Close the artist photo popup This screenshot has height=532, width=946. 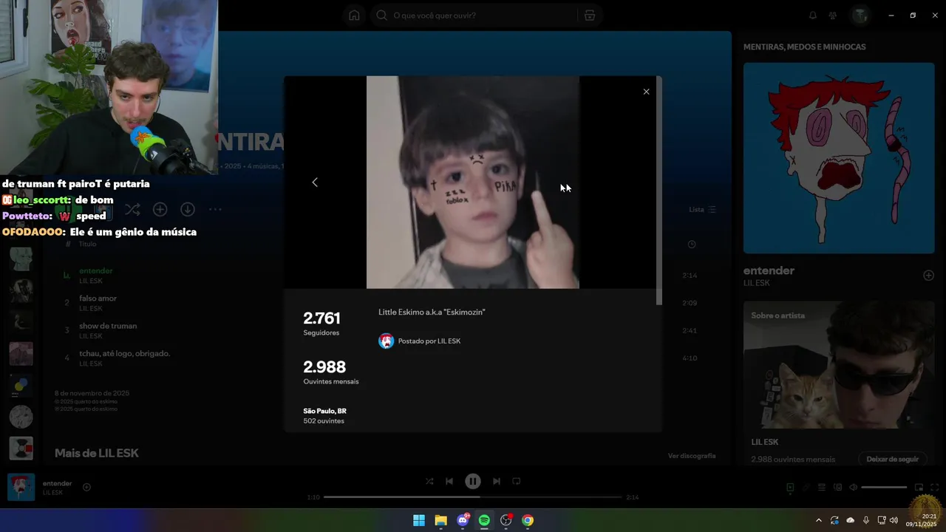pos(646,92)
